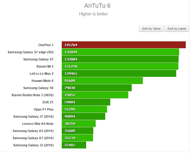Select the score value 129461

(71, 73)
